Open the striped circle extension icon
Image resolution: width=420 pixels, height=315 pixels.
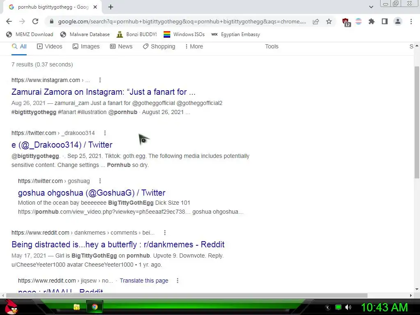[358, 21]
